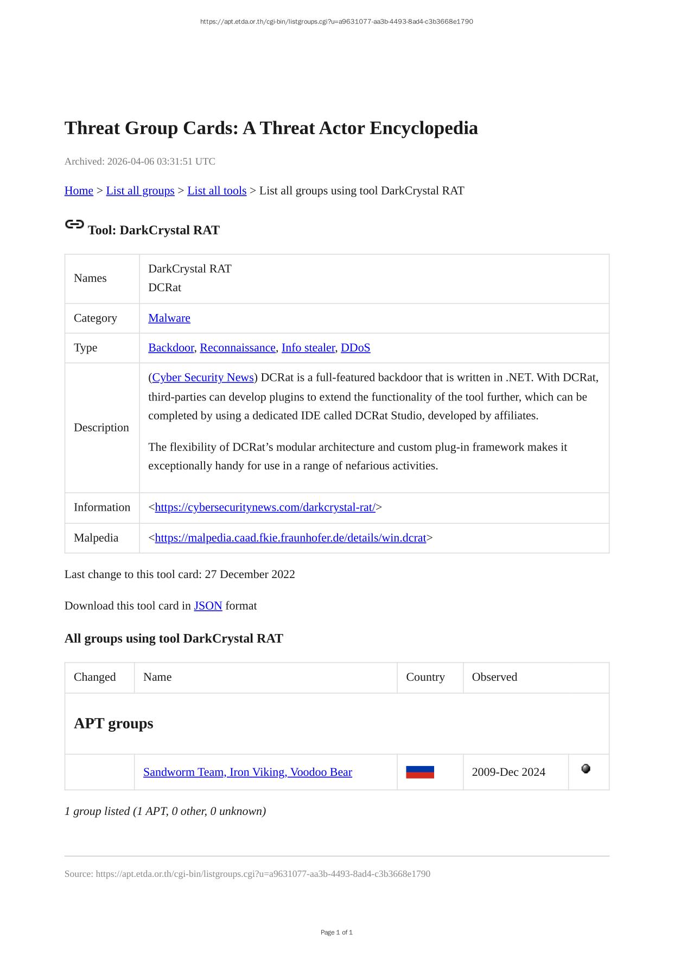
Task: Select the Reconnaissance type link
Action: pos(238,348)
